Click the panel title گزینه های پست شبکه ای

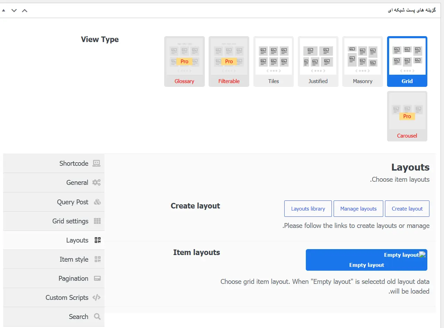412,10
